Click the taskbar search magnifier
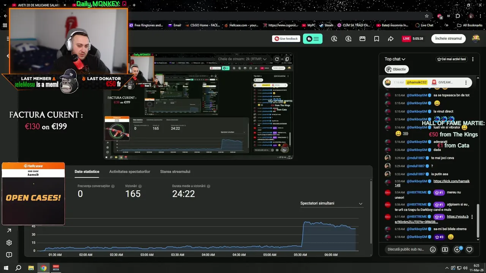Image resolution: width=486 pixels, height=273 pixels. (18, 268)
